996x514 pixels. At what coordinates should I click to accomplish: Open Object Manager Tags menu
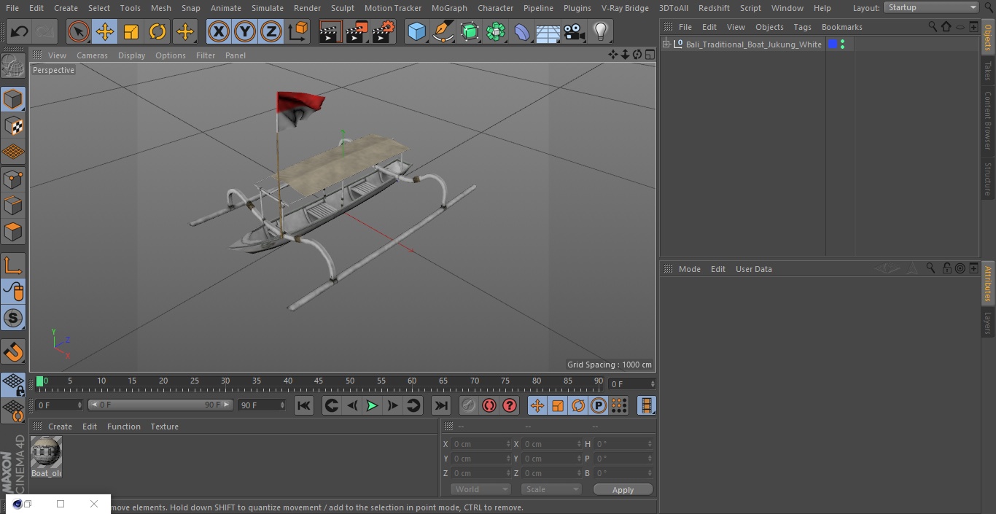(802, 27)
